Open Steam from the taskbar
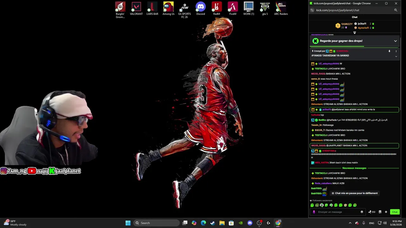This screenshot has height=228, width=406. point(213,223)
